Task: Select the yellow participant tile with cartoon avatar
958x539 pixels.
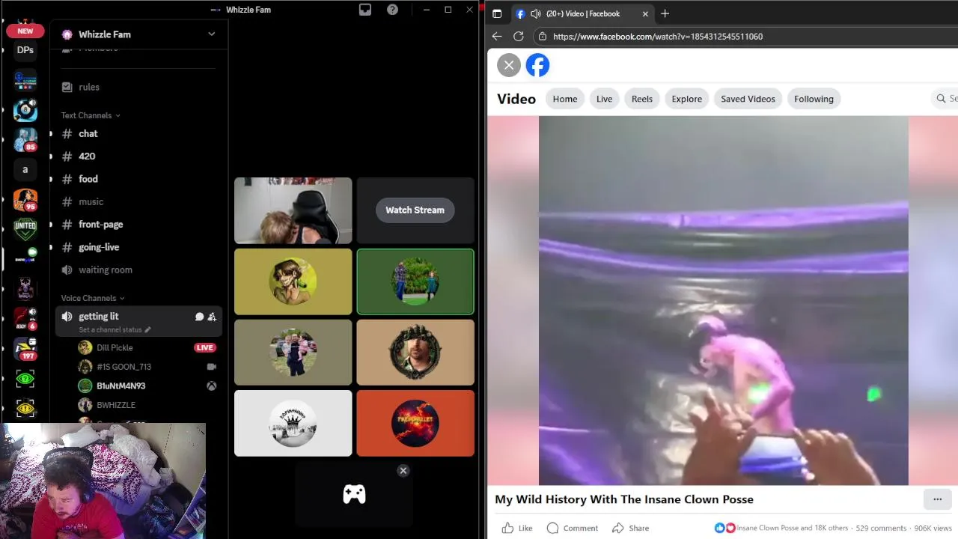Action: [x=293, y=281]
